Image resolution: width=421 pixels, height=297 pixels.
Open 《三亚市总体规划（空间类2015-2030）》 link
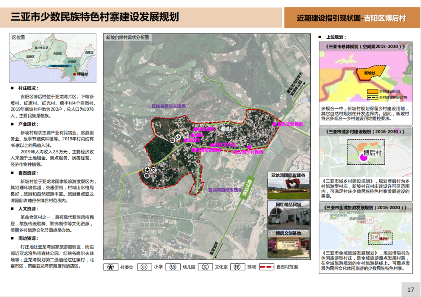(366, 47)
